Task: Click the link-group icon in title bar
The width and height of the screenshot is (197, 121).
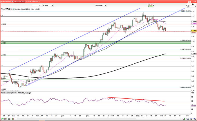Action: [x=1, y=1]
